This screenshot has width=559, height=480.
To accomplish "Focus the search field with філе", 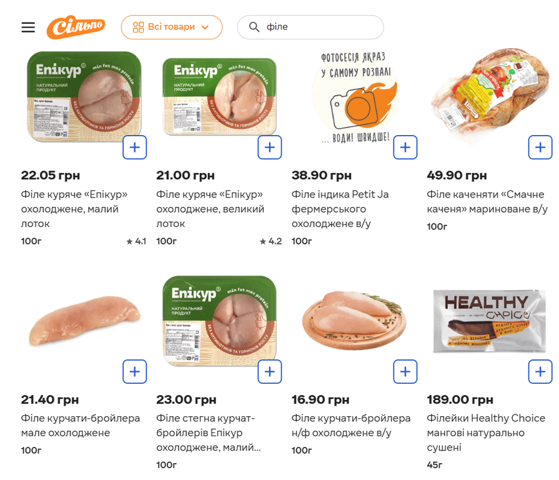I will pyautogui.click(x=319, y=27).
